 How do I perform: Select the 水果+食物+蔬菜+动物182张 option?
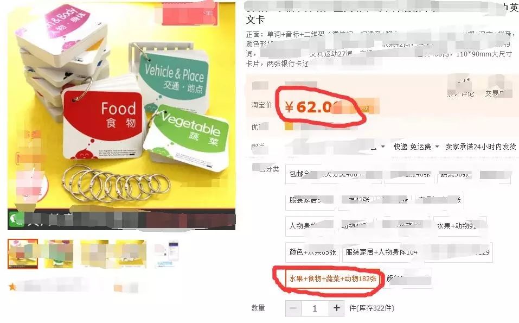point(333,279)
